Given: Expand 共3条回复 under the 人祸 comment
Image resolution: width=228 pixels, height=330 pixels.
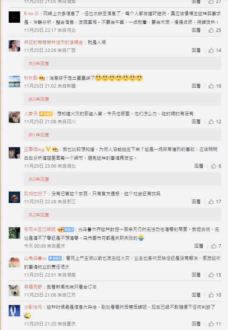Looking at the screenshot, I should [x=39, y=64].
